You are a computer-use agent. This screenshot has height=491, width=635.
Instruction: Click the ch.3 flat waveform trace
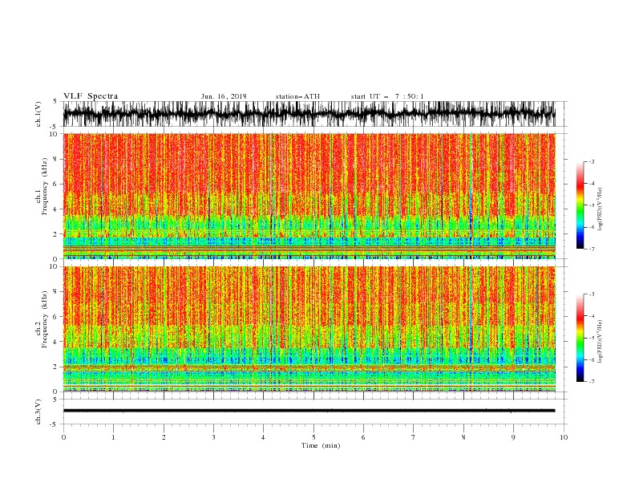click(x=309, y=411)
